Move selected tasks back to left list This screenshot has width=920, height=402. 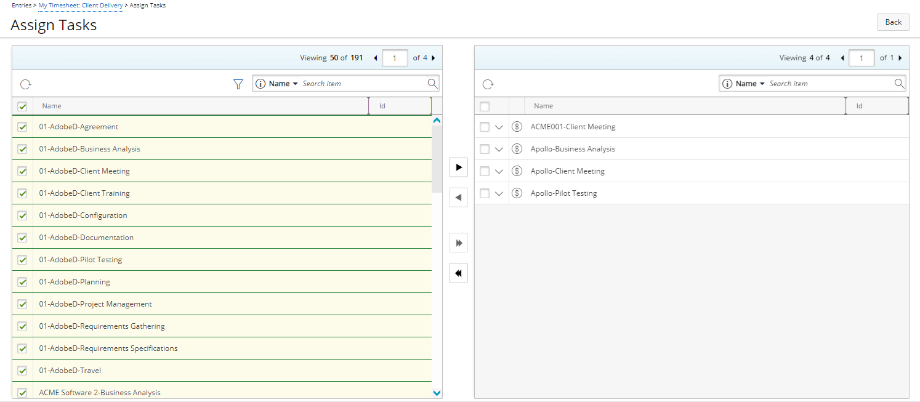point(458,198)
